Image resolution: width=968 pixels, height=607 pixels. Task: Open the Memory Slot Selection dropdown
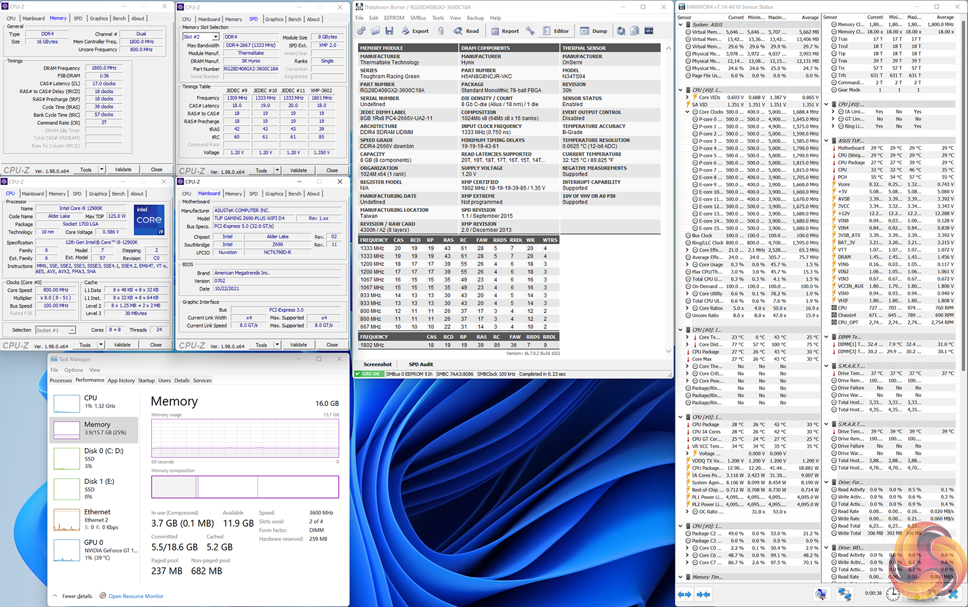click(x=215, y=37)
